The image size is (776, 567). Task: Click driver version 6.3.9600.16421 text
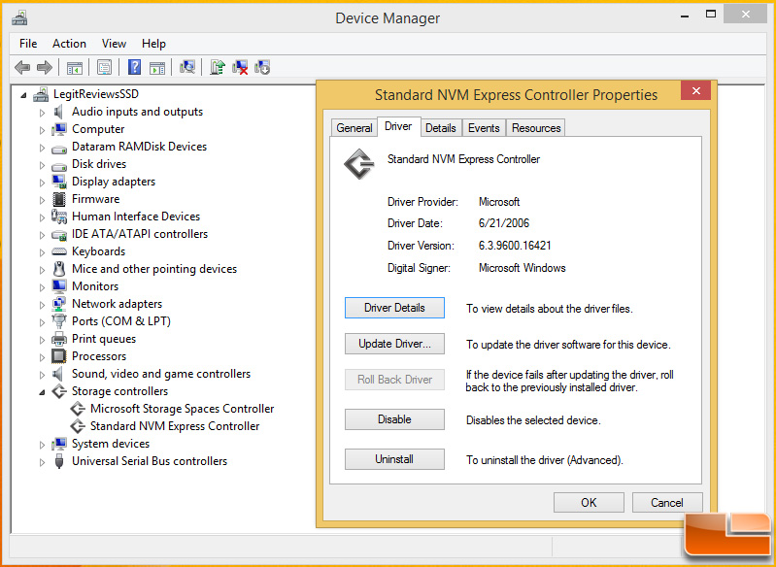515,246
